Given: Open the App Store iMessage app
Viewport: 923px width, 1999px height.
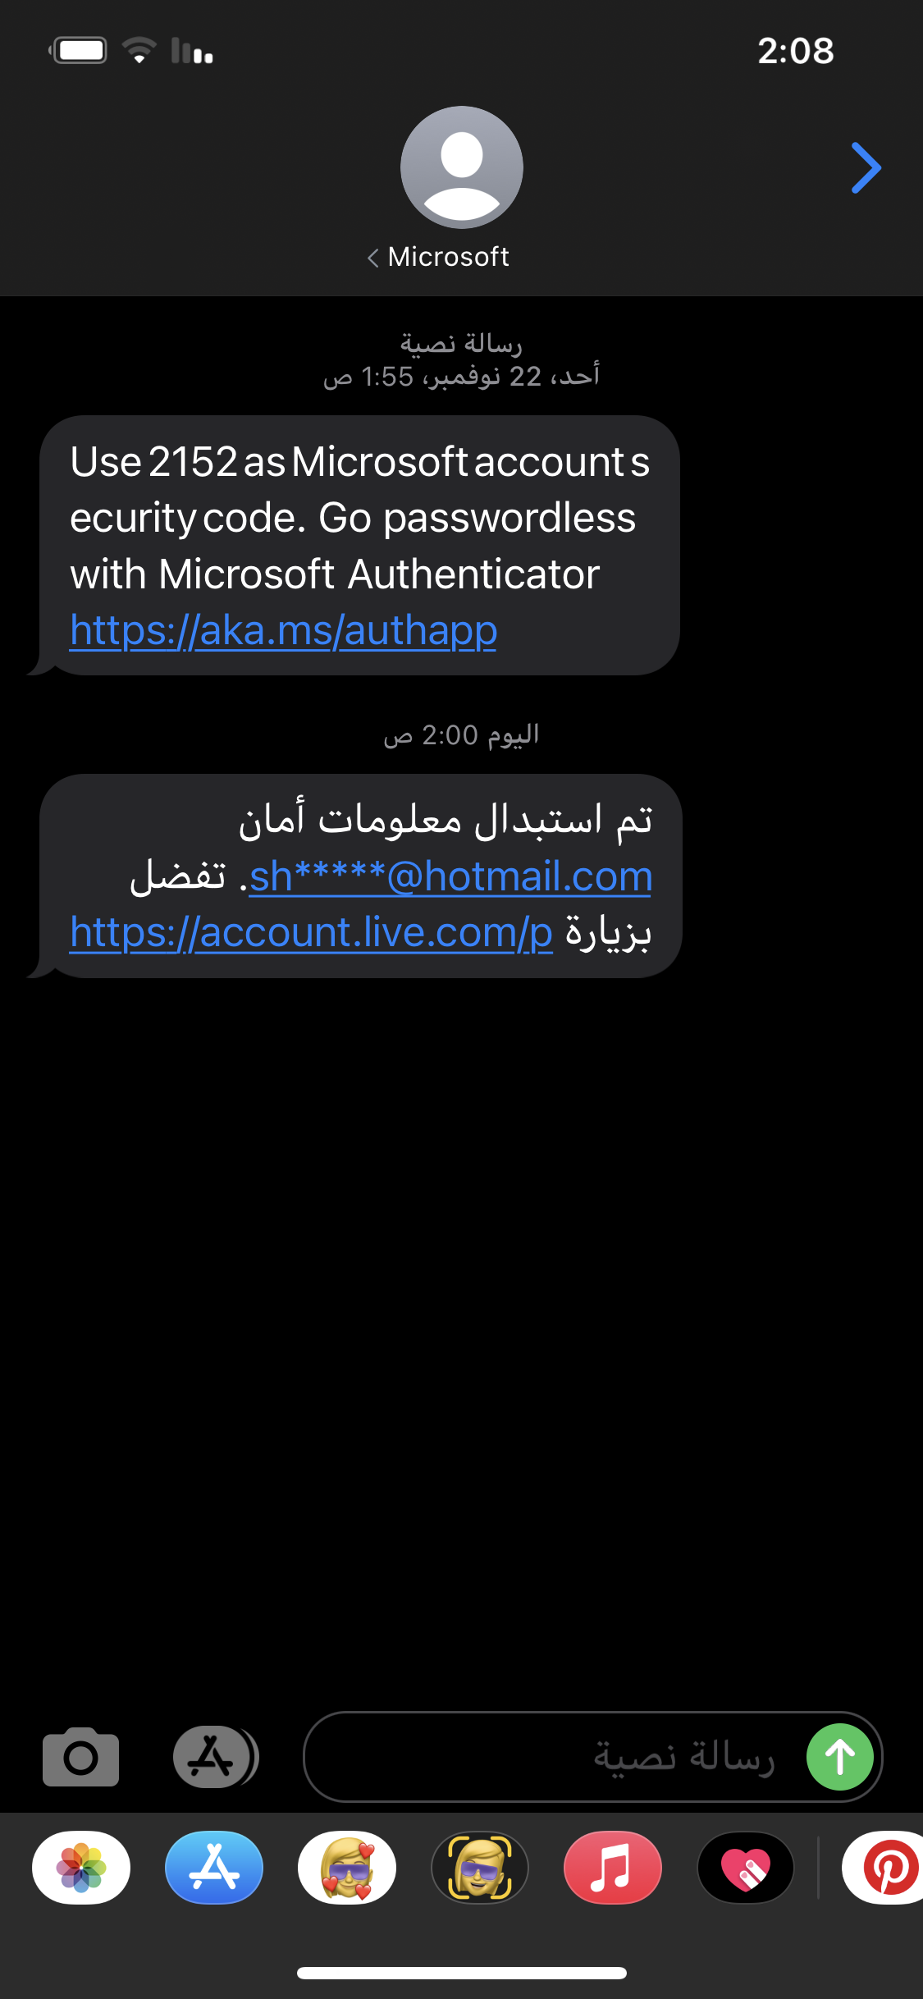Looking at the screenshot, I should click(214, 1867).
